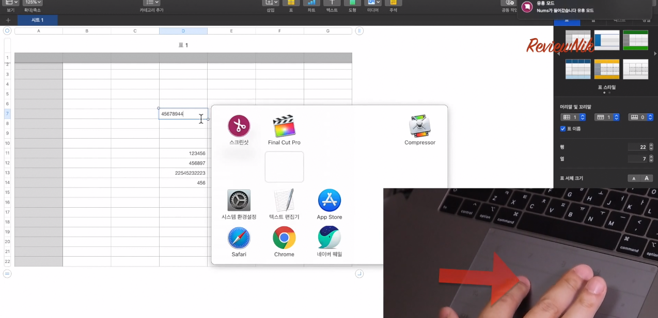Click the table select handle at top-left corner
Screen dimensions: 658x318
click(x=7, y=31)
